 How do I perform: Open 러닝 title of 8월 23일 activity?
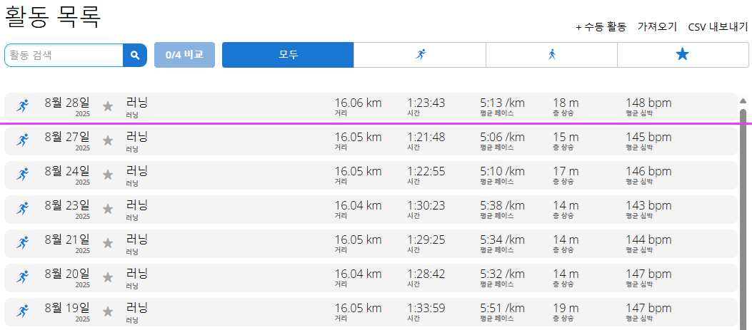coord(136,205)
